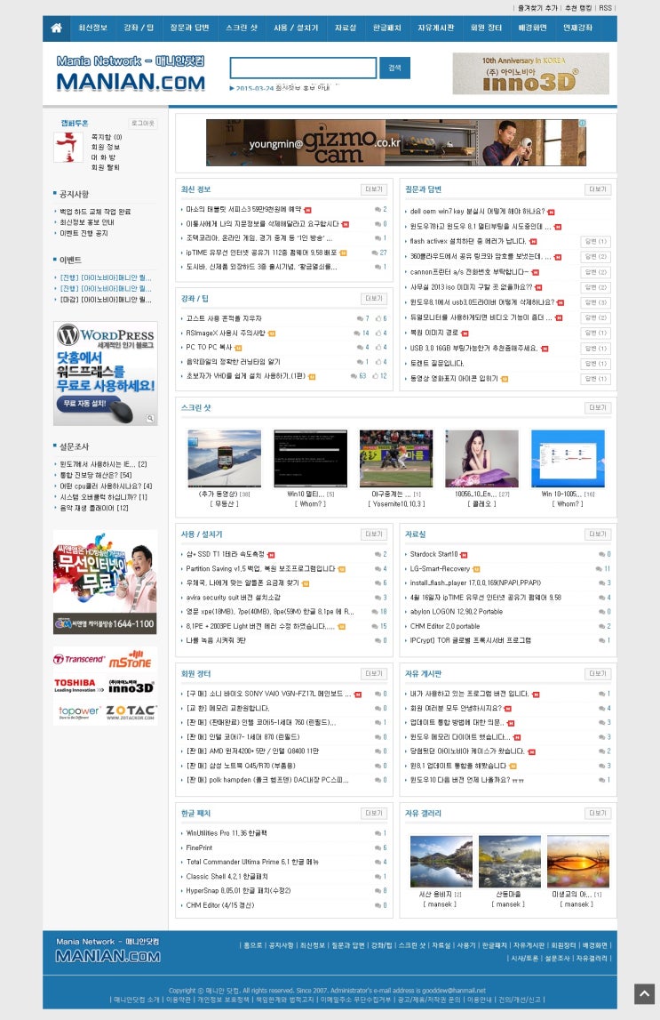The height and width of the screenshot is (1020, 660).
Task: Open the '(추가 동영상)' snowy mountain thumbnail
Action: [224, 458]
